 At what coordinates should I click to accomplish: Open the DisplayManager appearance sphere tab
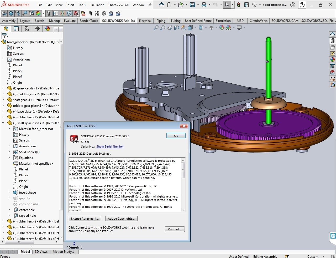(x=48, y=29)
